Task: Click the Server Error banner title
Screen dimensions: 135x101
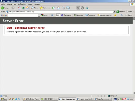Action: pyautogui.click(x=13, y=21)
